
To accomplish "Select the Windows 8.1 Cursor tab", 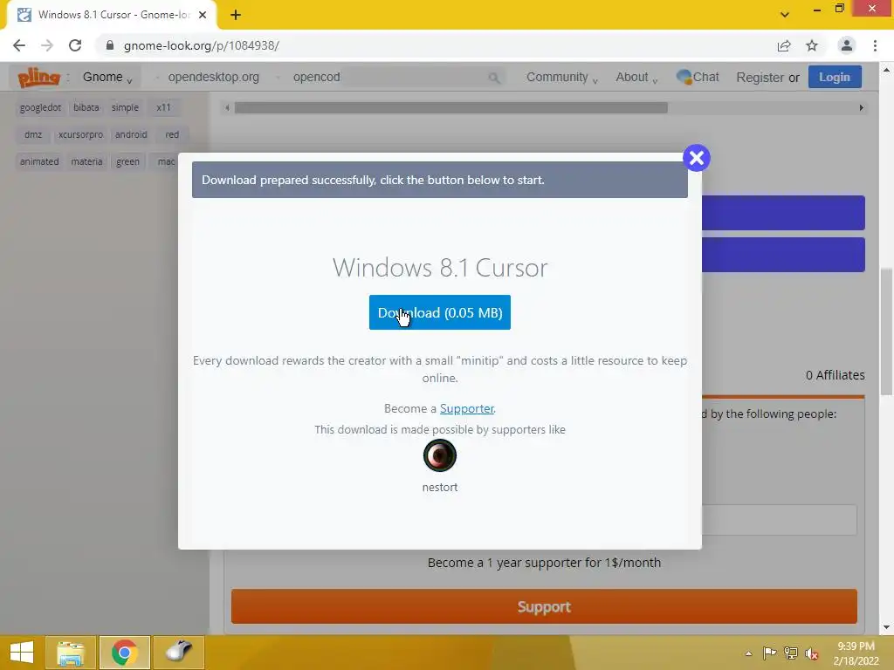I will point(111,15).
